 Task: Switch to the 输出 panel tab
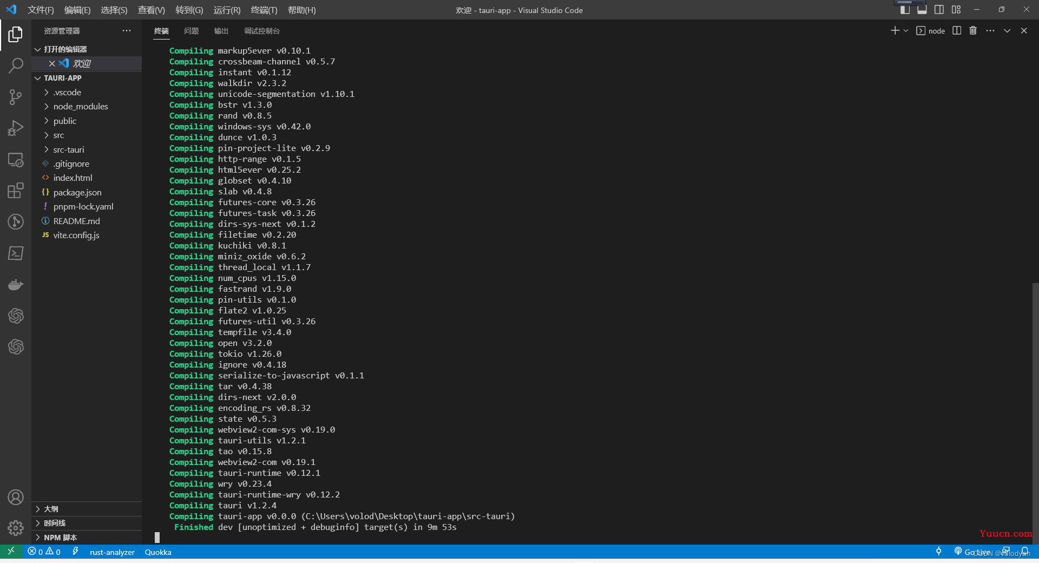pos(221,31)
